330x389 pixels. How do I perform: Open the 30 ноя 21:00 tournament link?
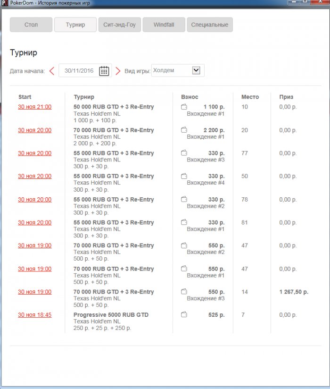click(35, 107)
